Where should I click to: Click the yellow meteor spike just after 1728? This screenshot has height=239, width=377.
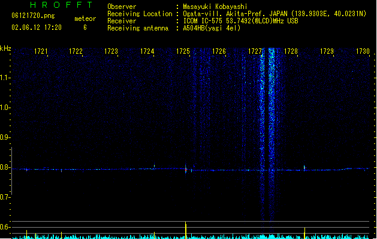point(304,233)
